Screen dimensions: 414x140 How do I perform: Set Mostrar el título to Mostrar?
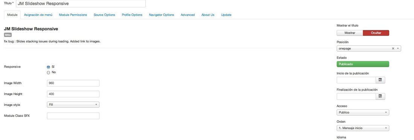350,33
